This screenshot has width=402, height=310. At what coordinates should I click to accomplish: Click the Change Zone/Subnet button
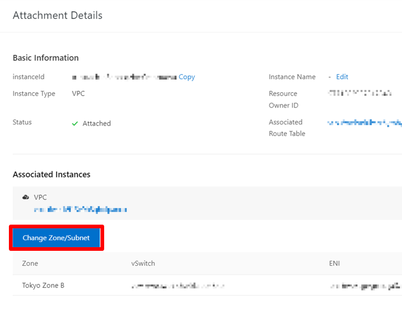[x=56, y=238]
